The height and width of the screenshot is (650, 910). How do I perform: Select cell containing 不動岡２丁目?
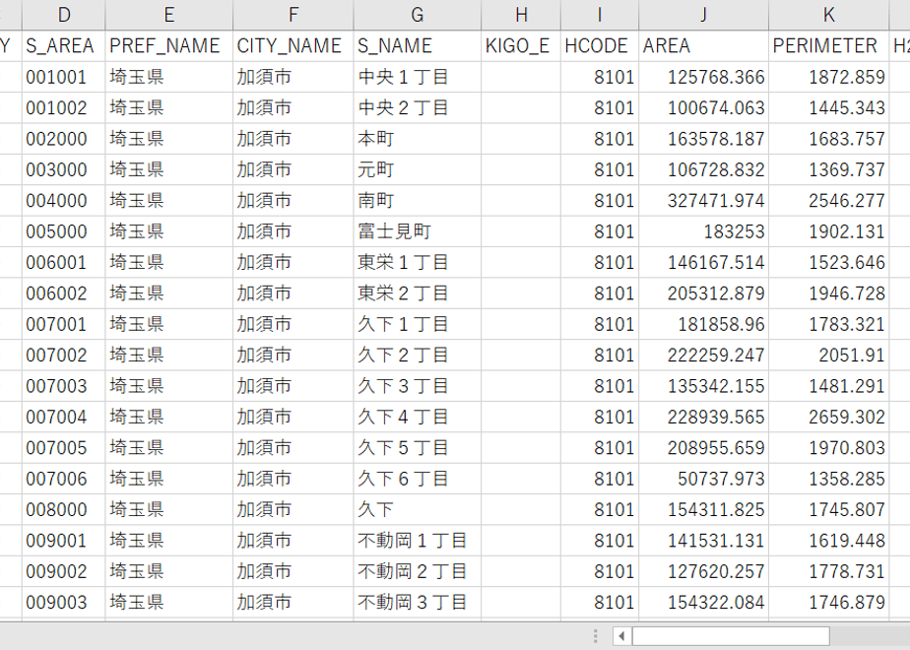417,571
